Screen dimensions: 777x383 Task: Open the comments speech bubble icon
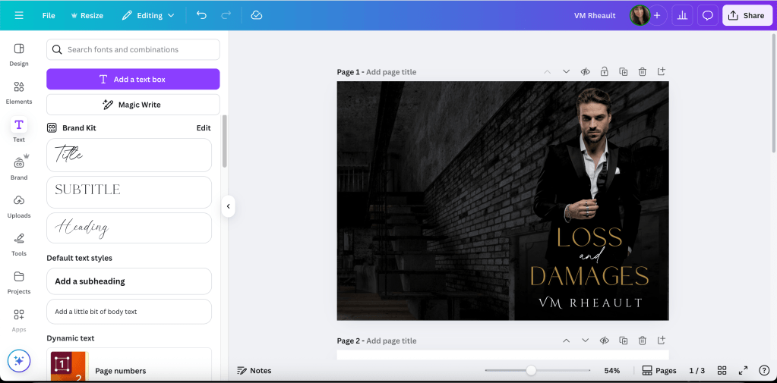coord(707,15)
